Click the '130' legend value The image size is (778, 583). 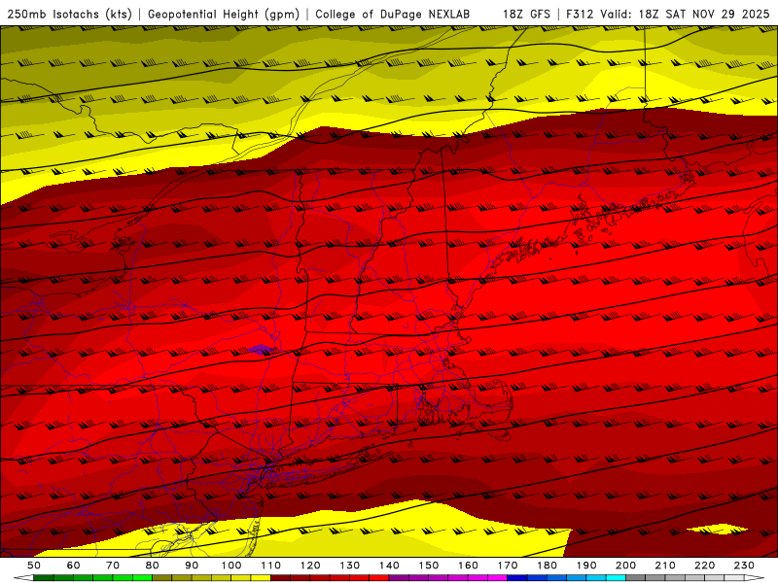pyautogui.click(x=350, y=566)
